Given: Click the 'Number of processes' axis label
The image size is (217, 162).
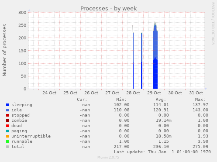Looking at the screenshot, I should click(x=4, y=50).
